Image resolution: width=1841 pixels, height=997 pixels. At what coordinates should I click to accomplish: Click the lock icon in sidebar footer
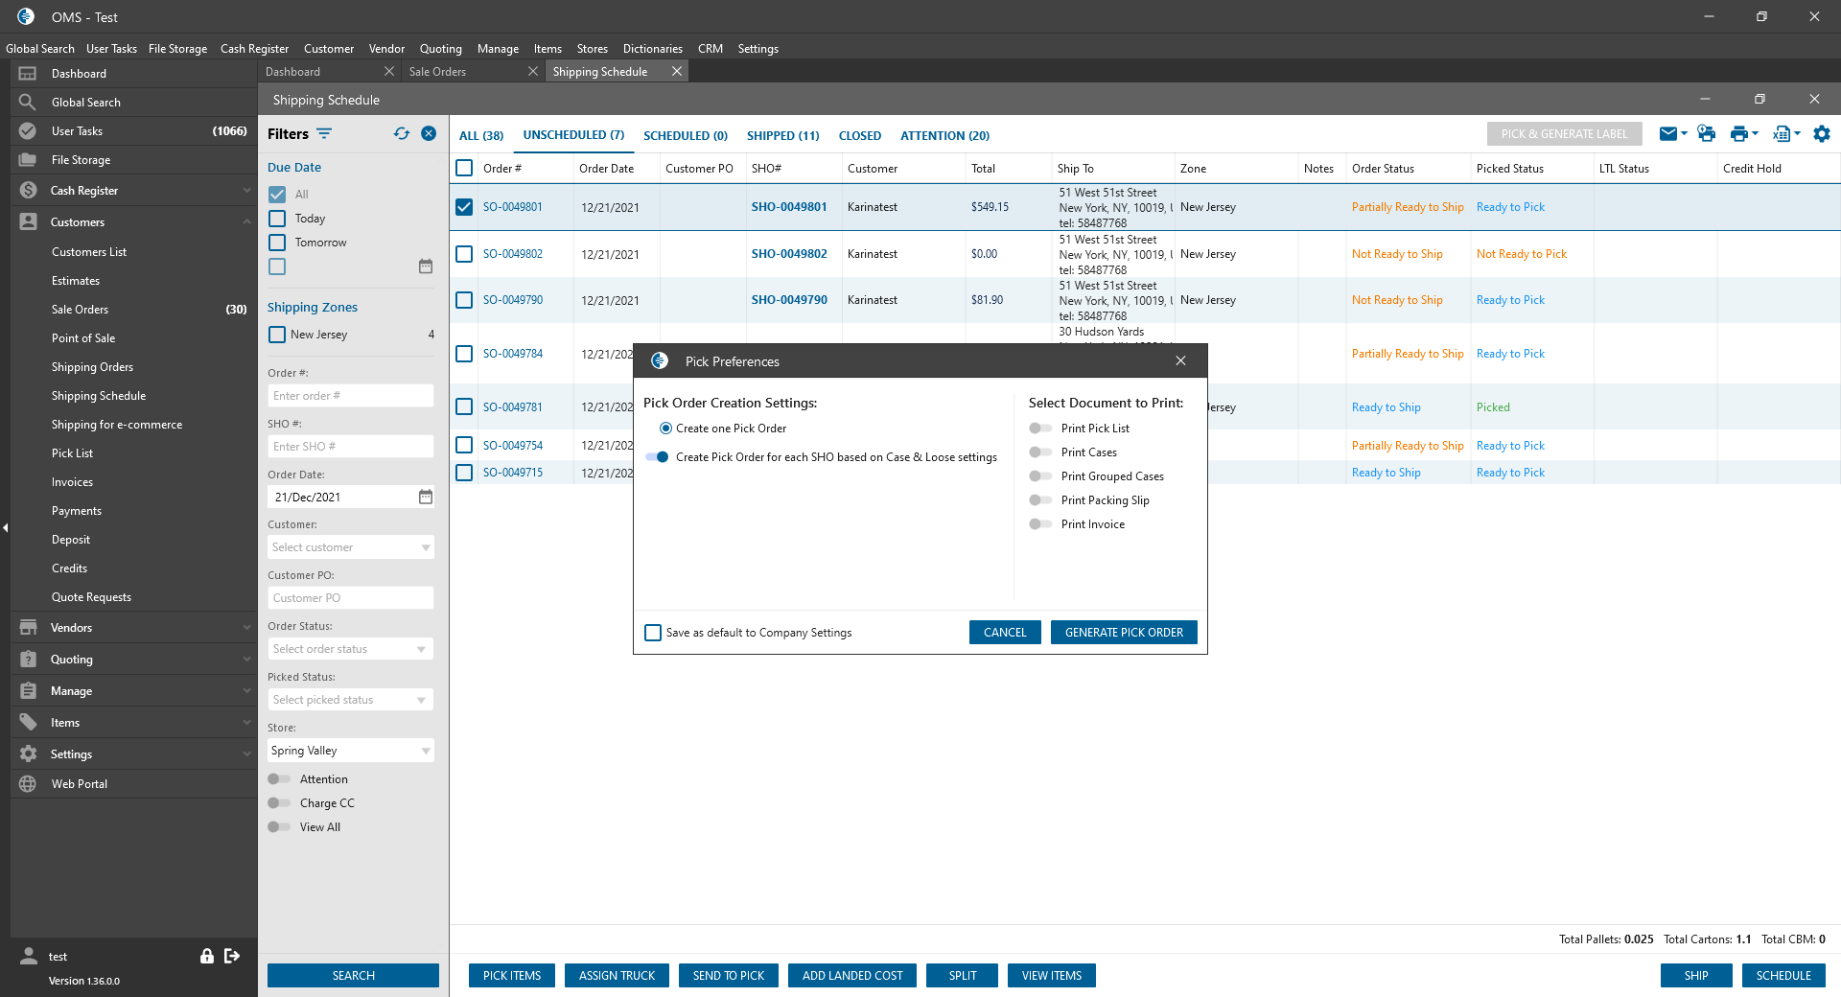(206, 956)
